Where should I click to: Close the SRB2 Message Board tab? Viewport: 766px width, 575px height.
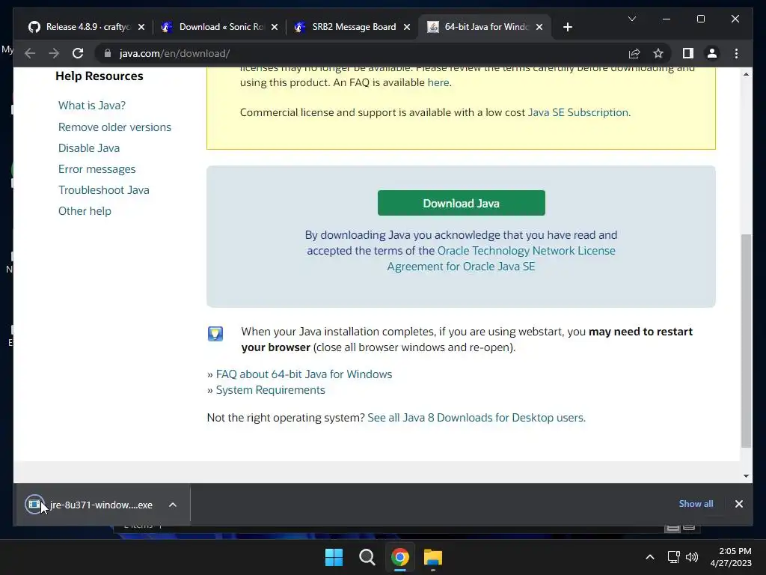point(406,27)
